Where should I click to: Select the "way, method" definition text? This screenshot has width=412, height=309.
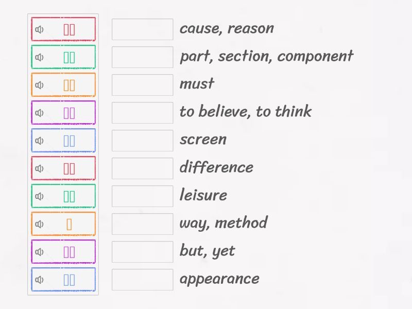[x=223, y=223]
